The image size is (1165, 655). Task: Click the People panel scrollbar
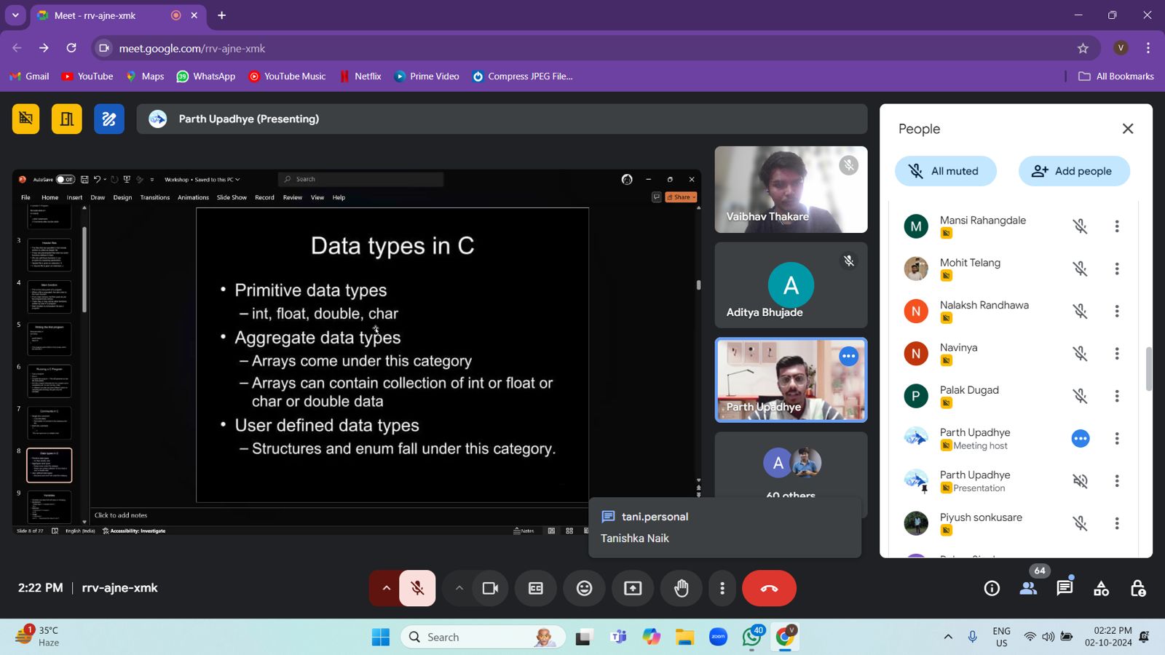coord(1149,369)
